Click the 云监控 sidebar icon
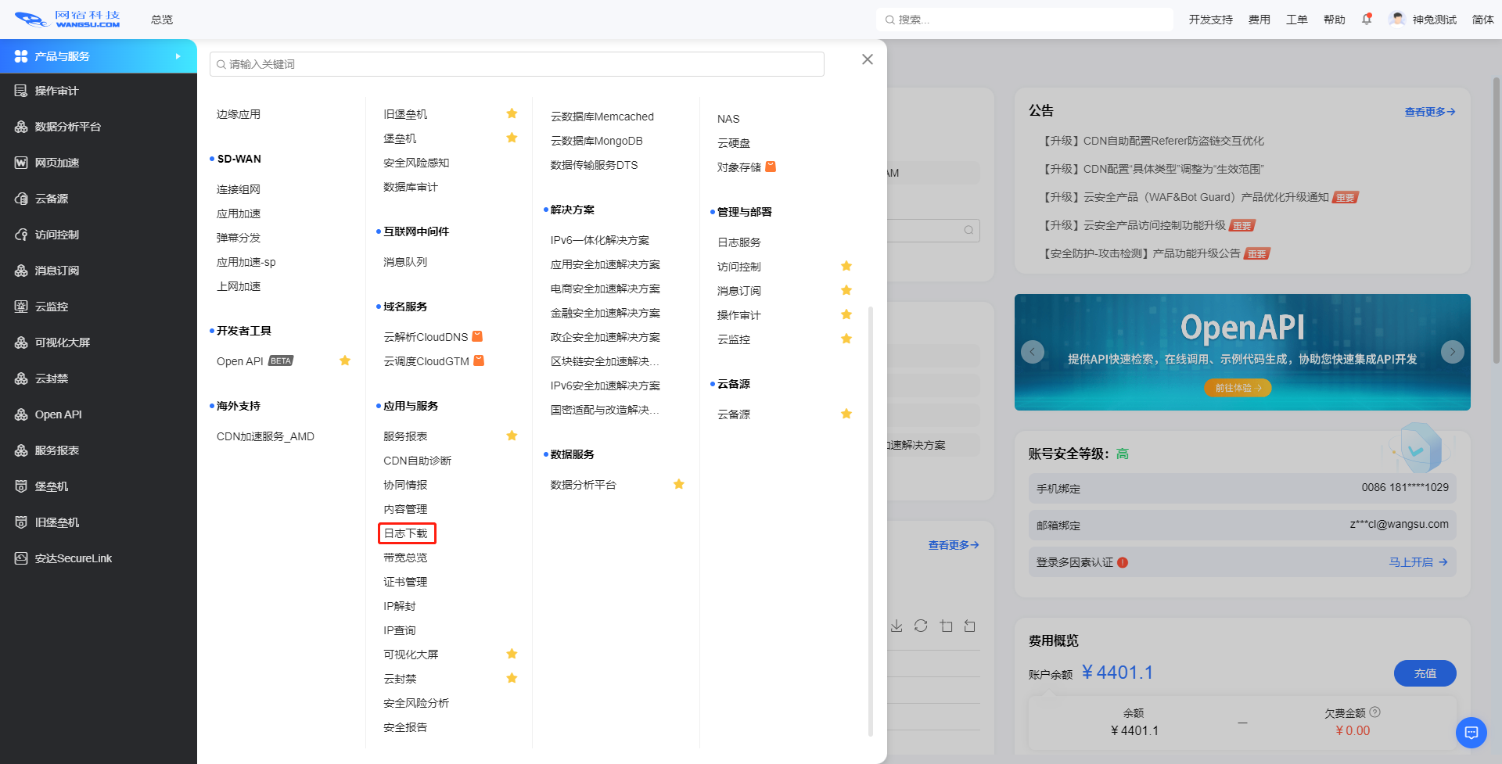 click(21, 307)
